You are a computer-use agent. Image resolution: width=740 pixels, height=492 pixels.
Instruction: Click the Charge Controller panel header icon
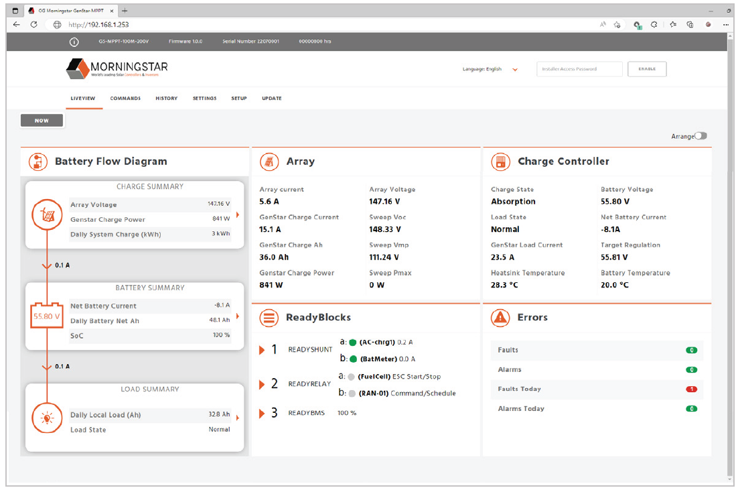pyautogui.click(x=500, y=162)
